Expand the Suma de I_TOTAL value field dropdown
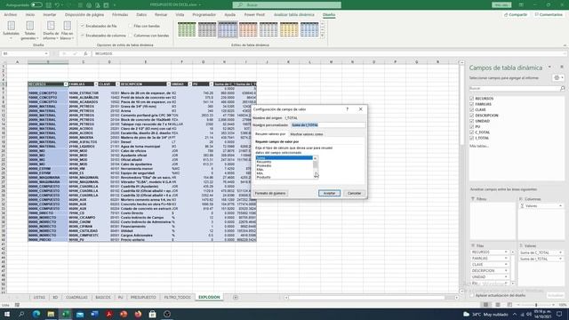 (560, 259)
